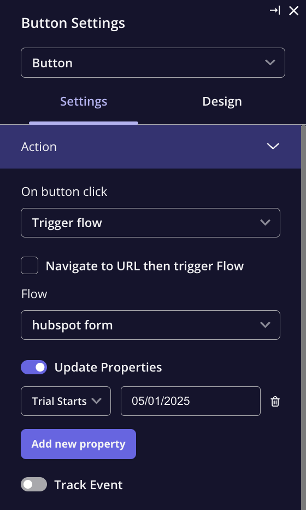Click the dock-panel-to-side arrow icon
This screenshot has height=510, width=306.
pyautogui.click(x=275, y=11)
